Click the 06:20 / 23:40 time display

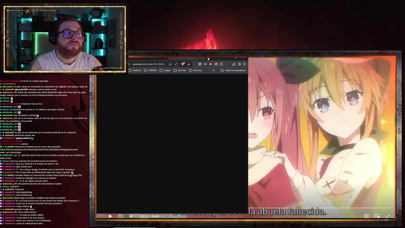click(150, 216)
